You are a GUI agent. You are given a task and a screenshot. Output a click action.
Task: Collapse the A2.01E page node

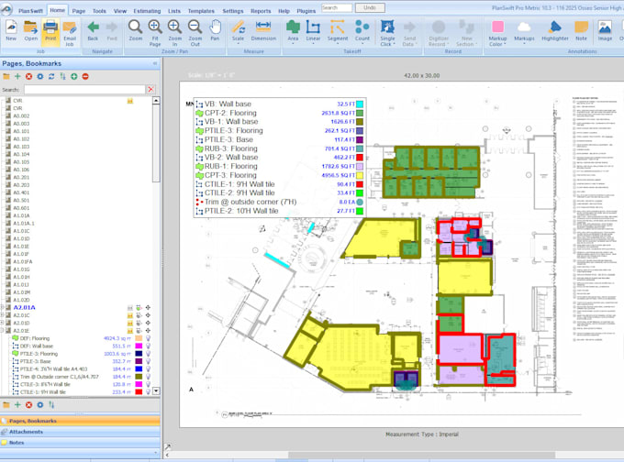(x=3, y=330)
